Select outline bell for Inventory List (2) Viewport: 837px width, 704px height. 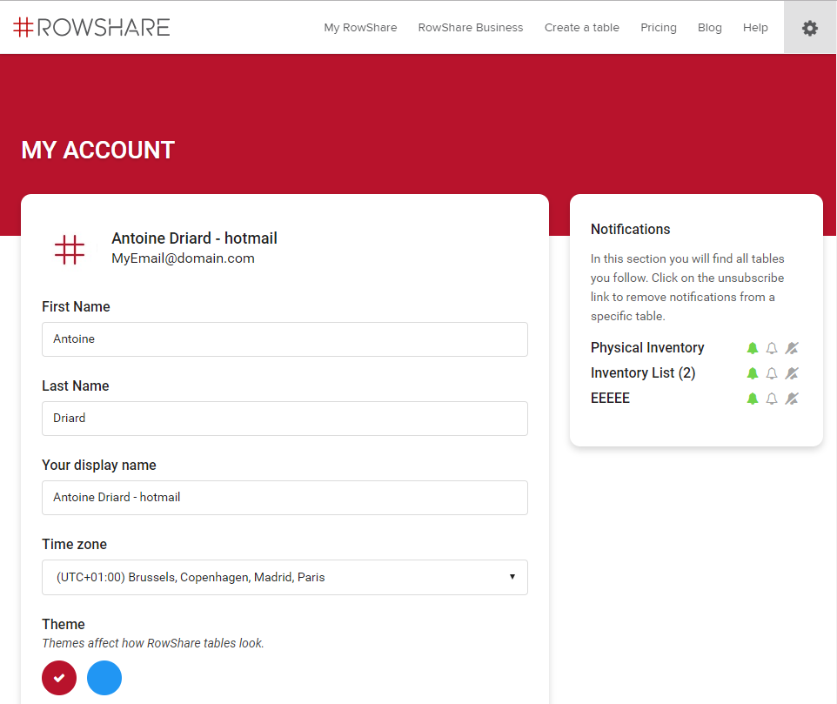(x=772, y=373)
